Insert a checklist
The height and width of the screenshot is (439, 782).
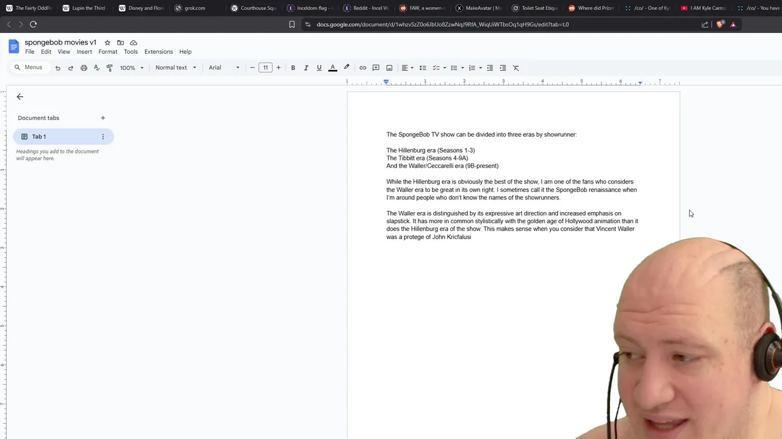[x=436, y=68]
